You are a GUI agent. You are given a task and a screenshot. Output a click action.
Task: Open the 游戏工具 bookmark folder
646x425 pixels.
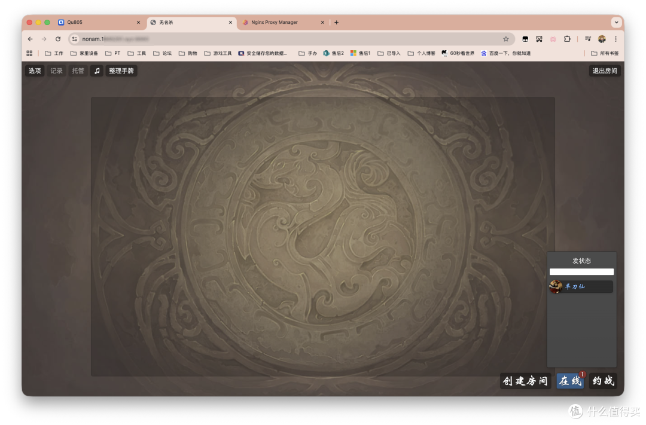[x=218, y=53]
